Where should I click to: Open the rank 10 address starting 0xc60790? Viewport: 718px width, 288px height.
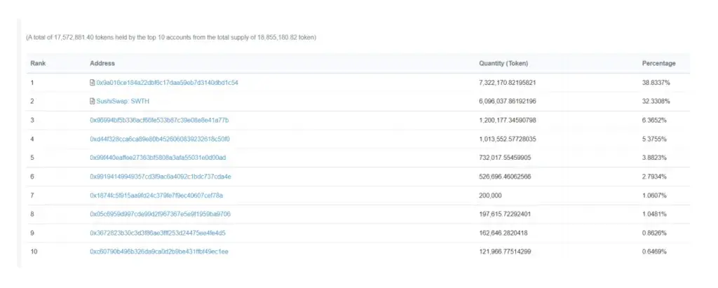pyautogui.click(x=159, y=252)
